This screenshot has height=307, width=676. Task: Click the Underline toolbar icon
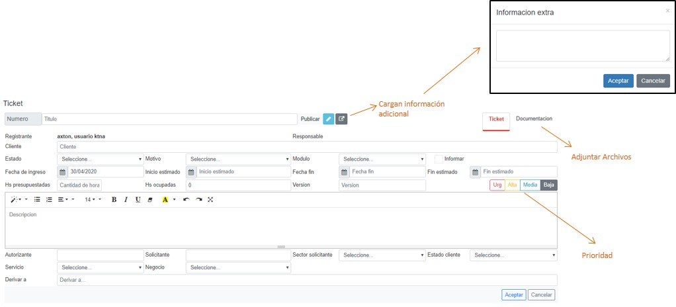point(138,199)
